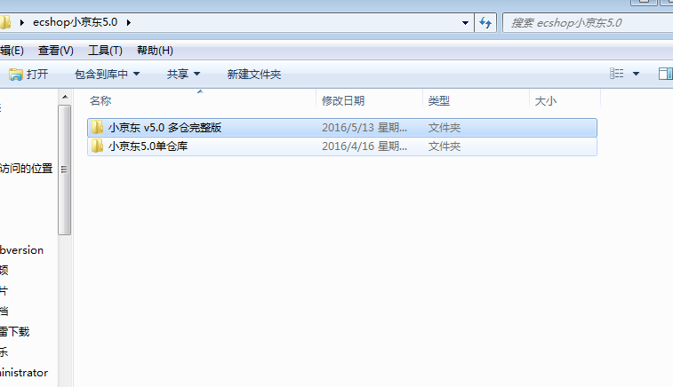Sort by the 大小 column header
This screenshot has height=387, width=673.
coord(565,100)
